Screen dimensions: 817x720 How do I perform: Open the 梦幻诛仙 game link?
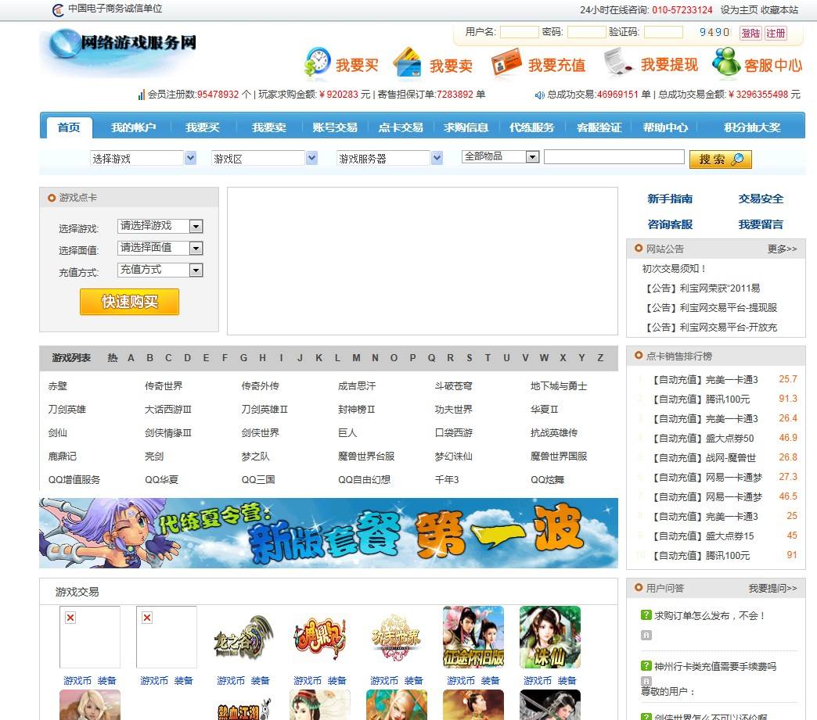point(453,456)
